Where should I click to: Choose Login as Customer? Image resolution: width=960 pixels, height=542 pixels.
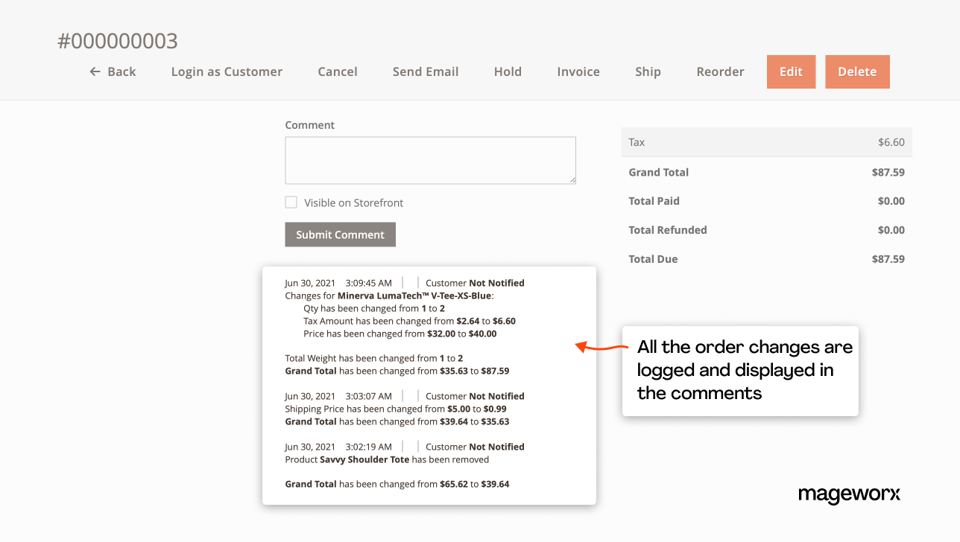click(x=227, y=71)
